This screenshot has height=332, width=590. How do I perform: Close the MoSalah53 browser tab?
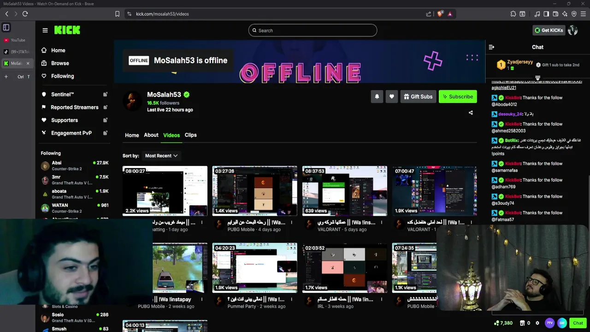28,63
